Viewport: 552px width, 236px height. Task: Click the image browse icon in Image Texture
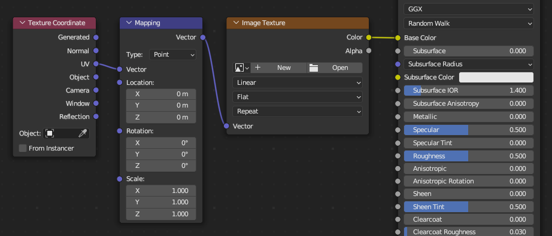click(241, 68)
